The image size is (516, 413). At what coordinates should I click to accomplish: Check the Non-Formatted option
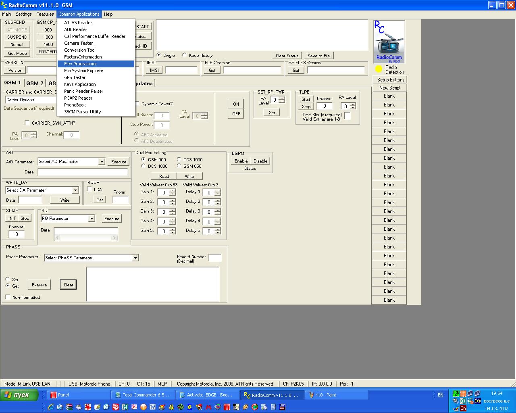pyautogui.click(x=8, y=297)
